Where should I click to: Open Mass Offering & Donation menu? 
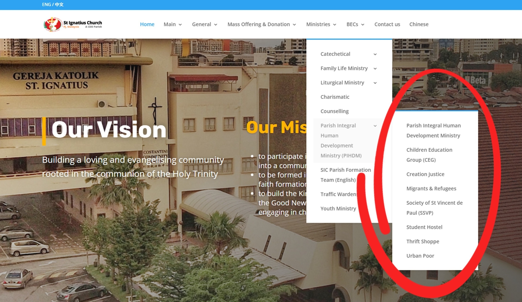pos(259,24)
